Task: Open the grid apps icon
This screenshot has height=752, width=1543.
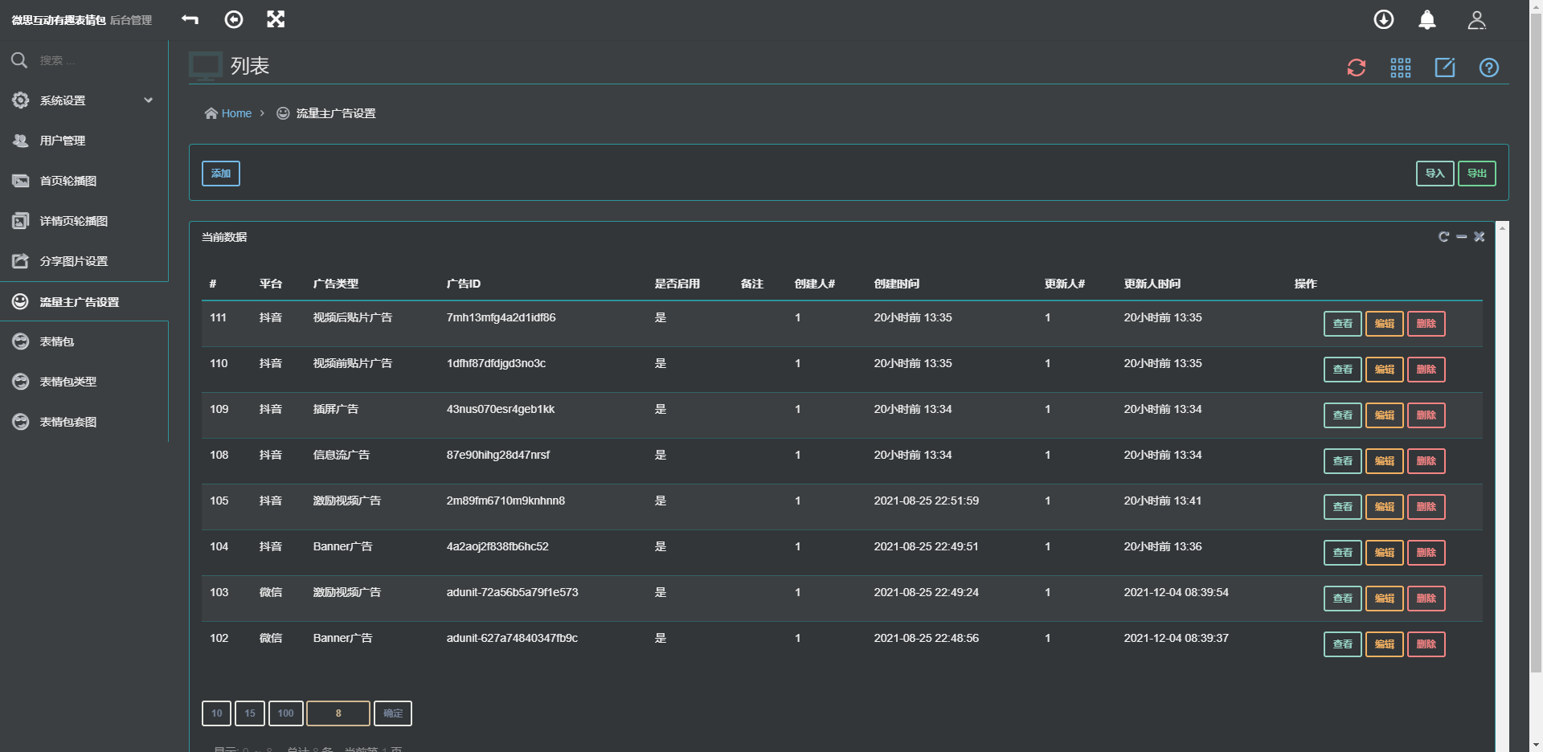Action: pos(1401,67)
